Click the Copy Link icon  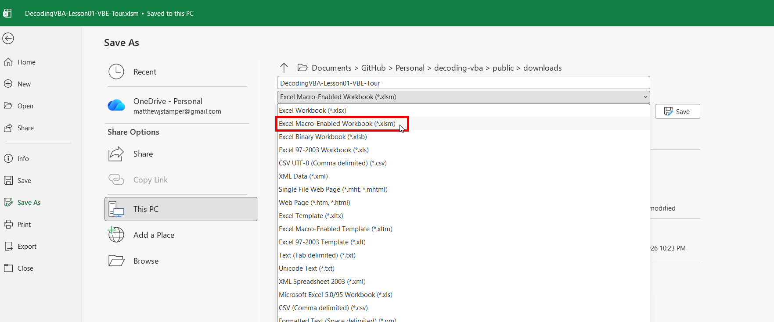[116, 179]
